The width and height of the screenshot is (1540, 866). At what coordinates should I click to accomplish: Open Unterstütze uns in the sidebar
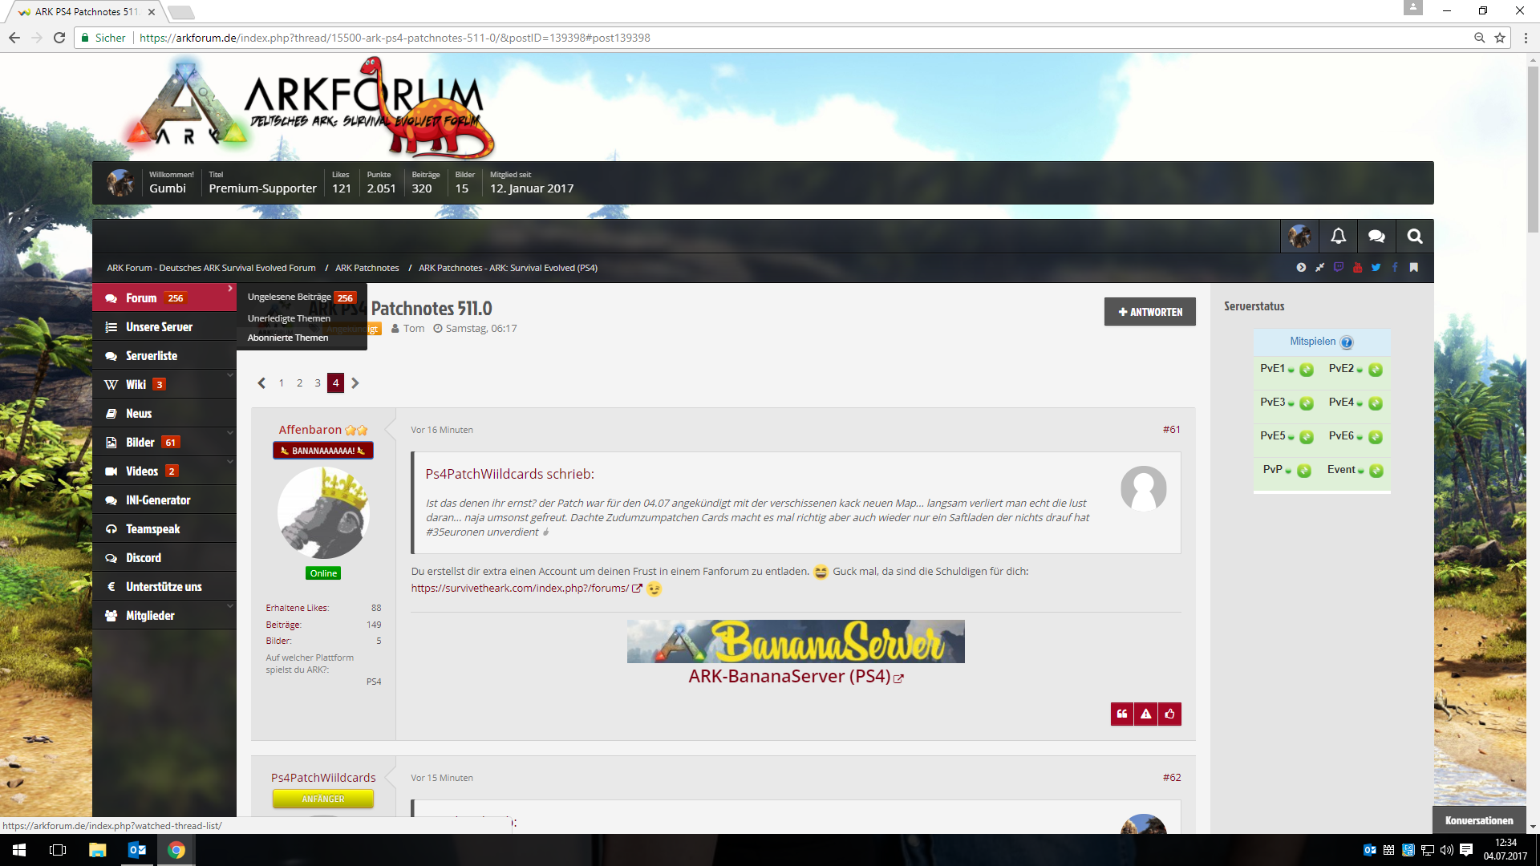[x=164, y=587]
